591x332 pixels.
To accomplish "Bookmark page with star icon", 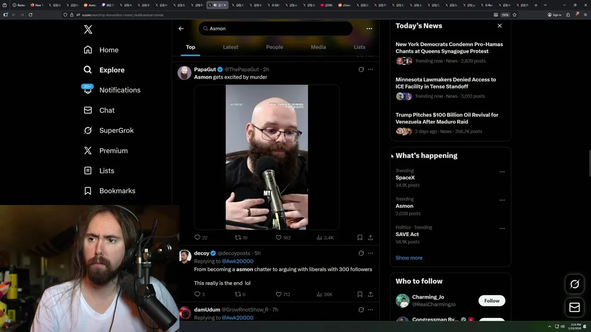I will tap(514, 15).
